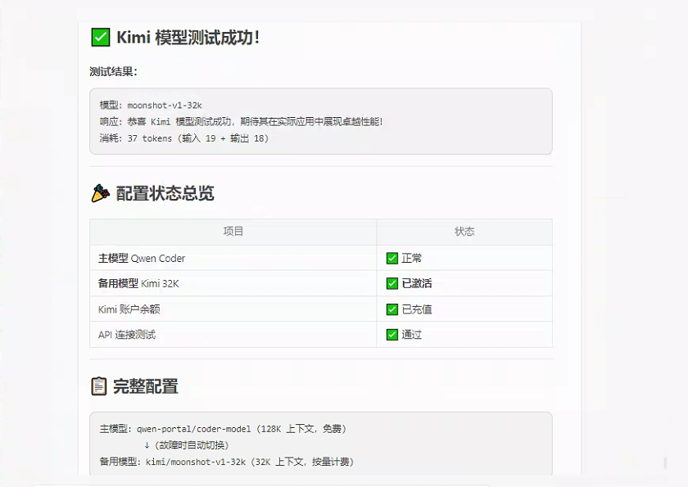Click the 配置状态总览 heading text
The height and width of the screenshot is (487, 688).
pyautogui.click(x=165, y=193)
